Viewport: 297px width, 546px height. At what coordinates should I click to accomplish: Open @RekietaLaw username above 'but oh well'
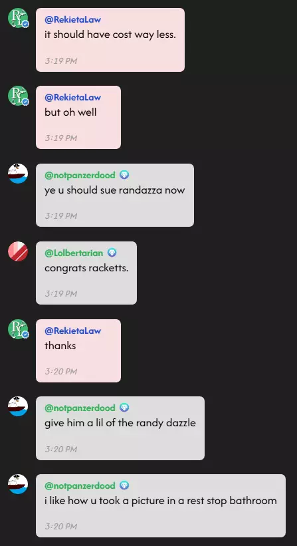72,98
